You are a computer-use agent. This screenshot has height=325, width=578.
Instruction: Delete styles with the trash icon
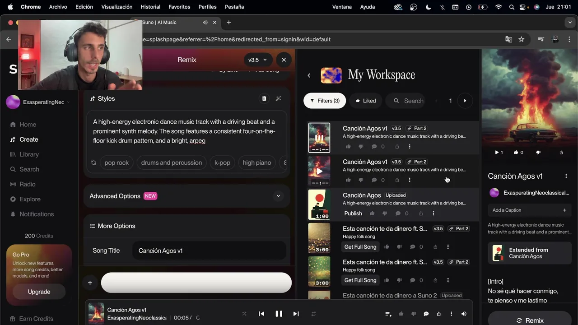coord(264,98)
